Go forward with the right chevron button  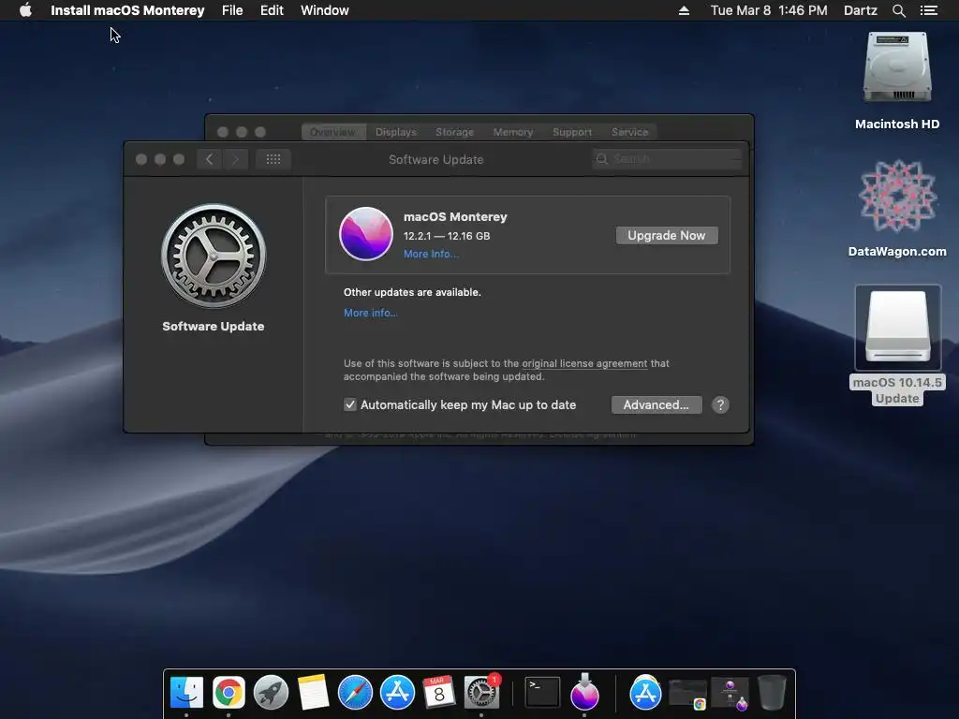(x=235, y=159)
